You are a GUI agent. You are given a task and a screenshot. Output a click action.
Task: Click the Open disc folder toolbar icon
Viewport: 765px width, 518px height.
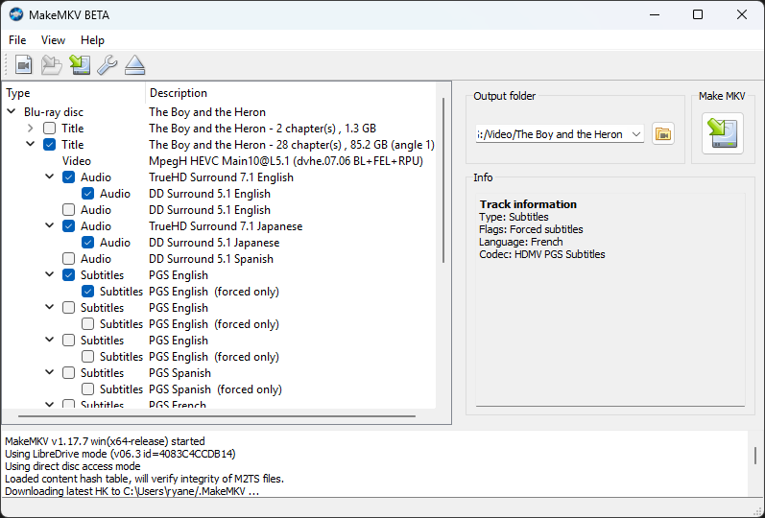[51, 65]
